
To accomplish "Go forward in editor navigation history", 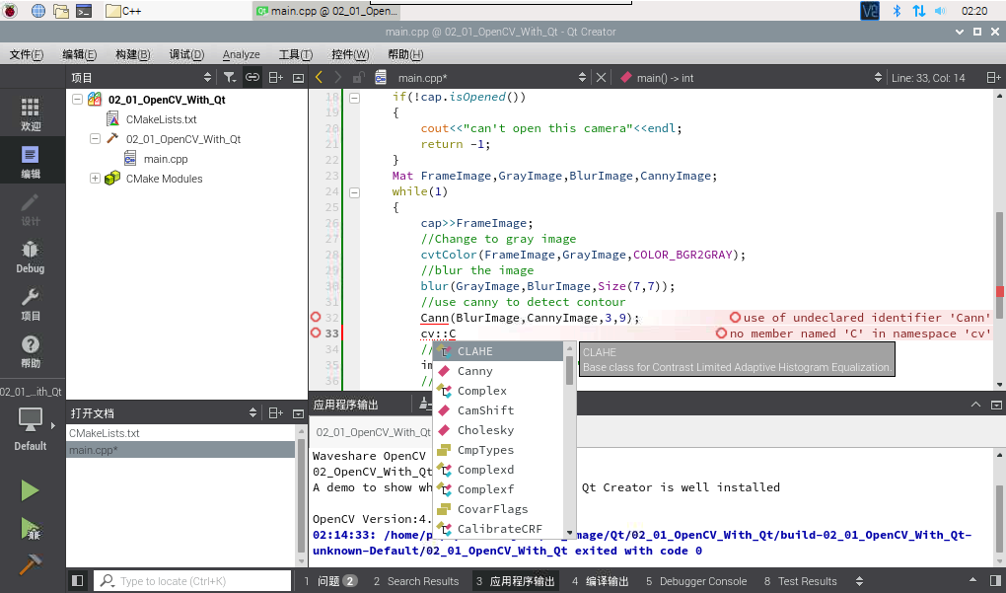I will (338, 78).
